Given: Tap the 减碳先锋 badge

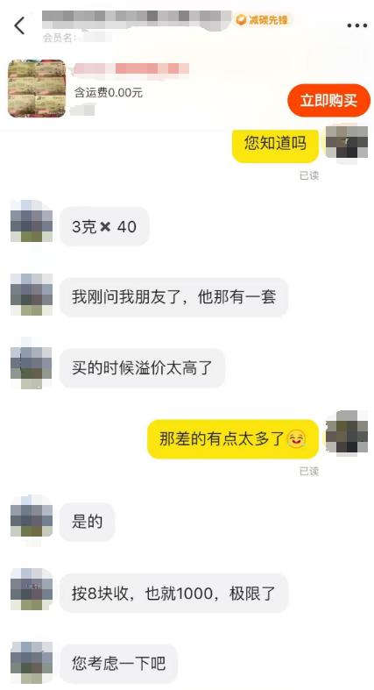Looking at the screenshot, I should [x=263, y=20].
